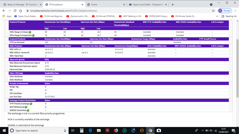This screenshot has height=134, width=239.
Task: Open the POPSUGAR Fitness bookmark
Action: click(x=157, y=16)
